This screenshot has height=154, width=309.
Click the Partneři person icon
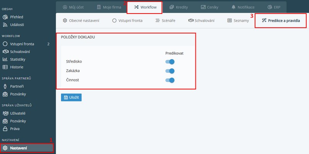click(5, 86)
